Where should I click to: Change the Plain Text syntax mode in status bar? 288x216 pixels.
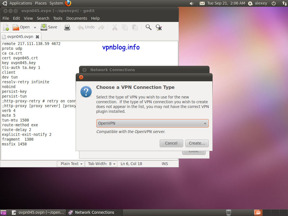click(x=71, y=164)
